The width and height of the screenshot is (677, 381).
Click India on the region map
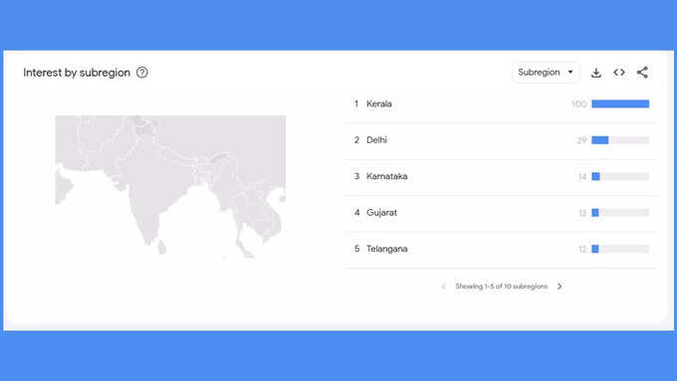point(146,186)
